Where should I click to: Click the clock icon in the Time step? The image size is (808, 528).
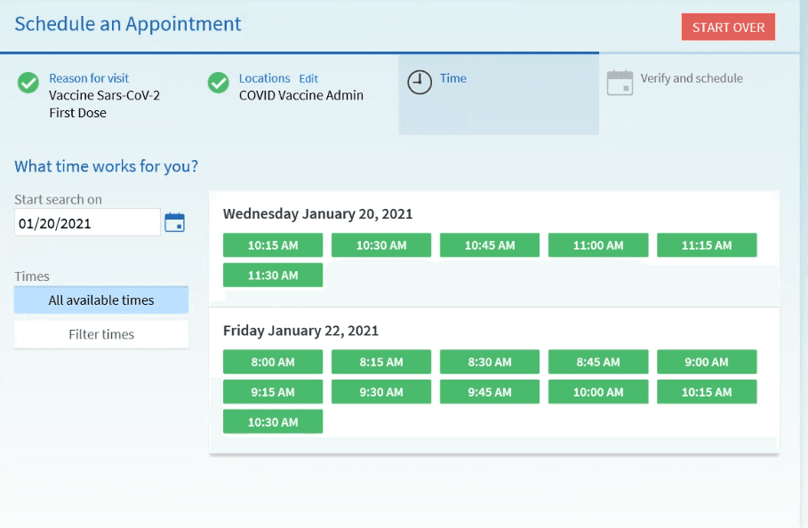point(420,83)
